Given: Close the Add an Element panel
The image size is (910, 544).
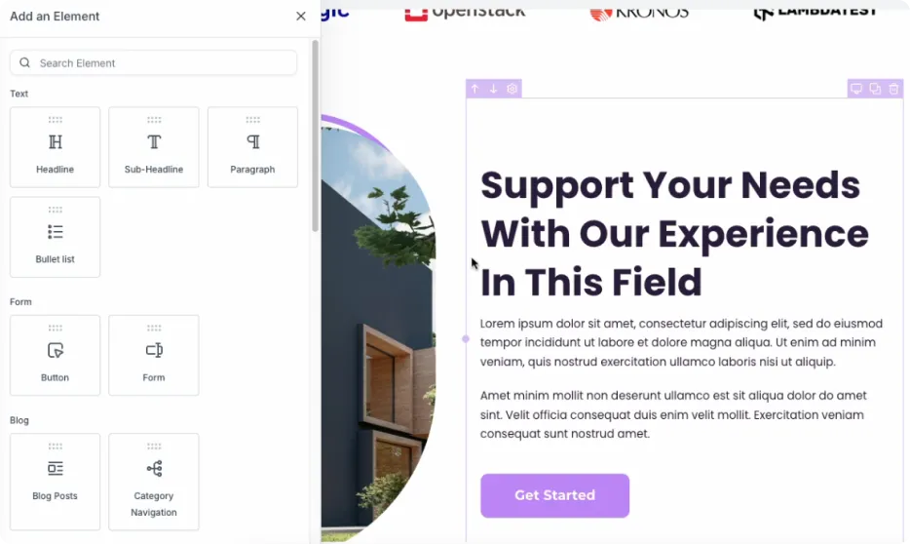Looking at the screenshot, I should (x=301, y=17).
